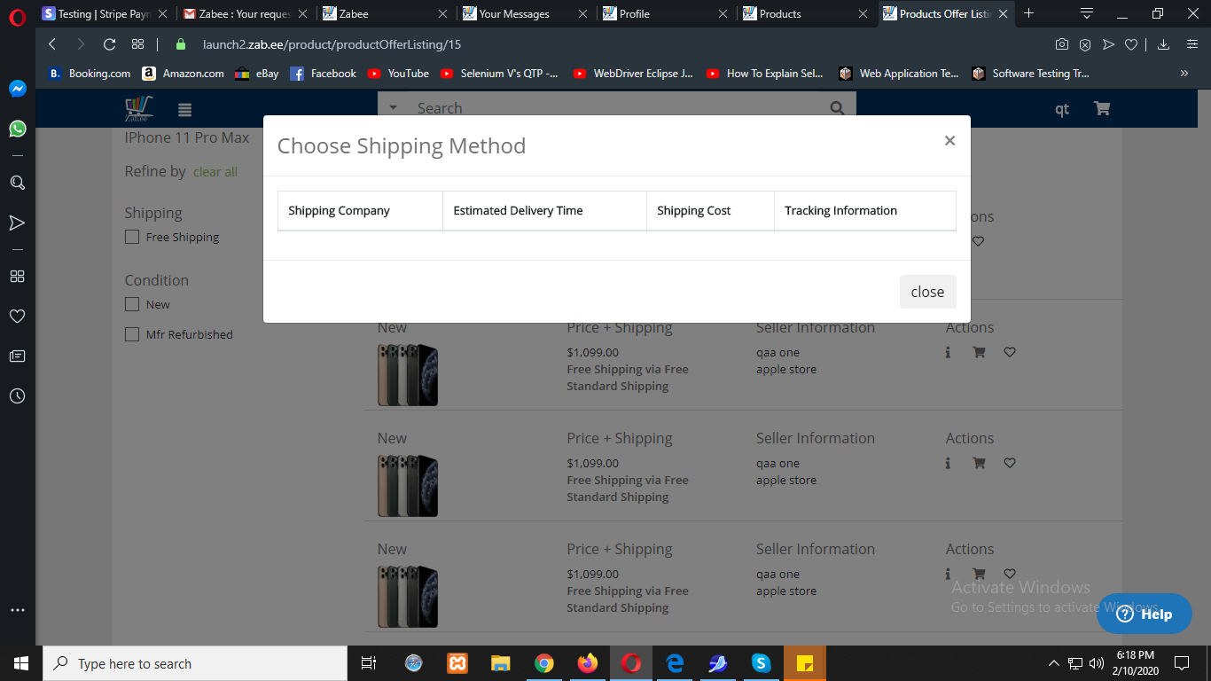
Task: Click the qt account label in header
Action: click(x=1062, y=109)
